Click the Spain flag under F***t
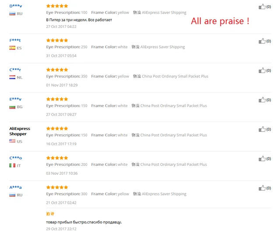This screenshot has width=280, height=234. 12,48
